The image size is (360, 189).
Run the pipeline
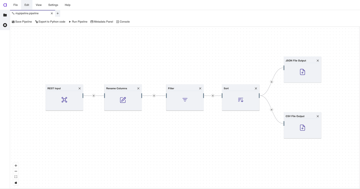coord(78,22)
